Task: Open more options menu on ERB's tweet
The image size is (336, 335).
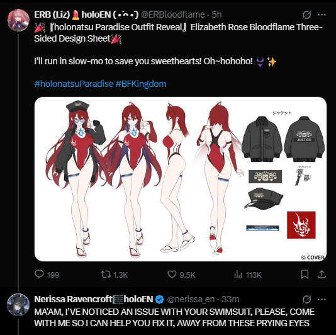Action: pyautogui.click(x=322, y=15)
